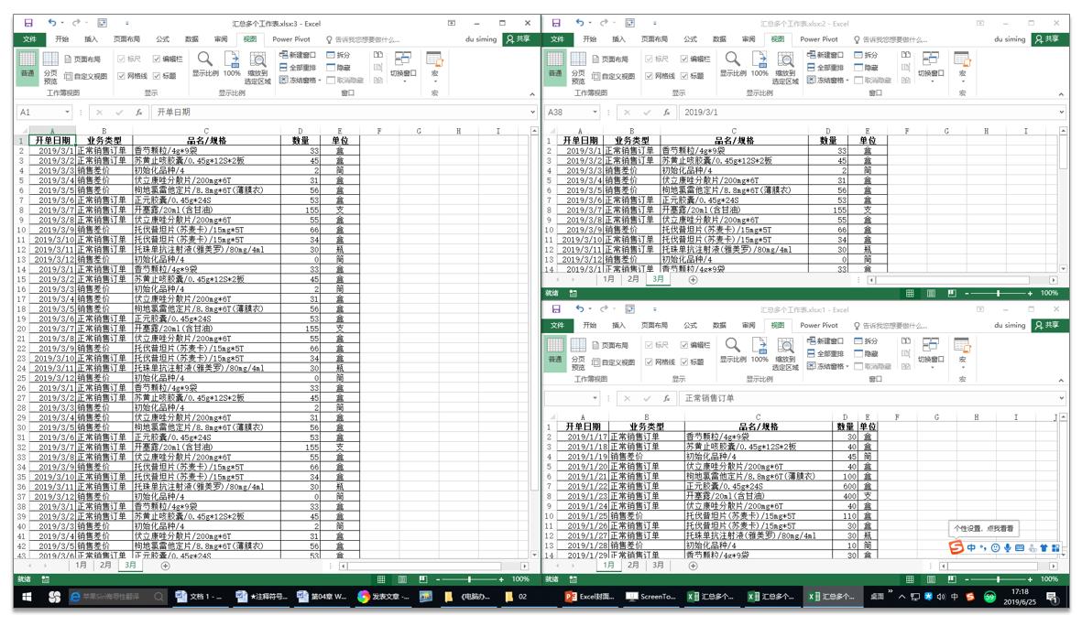
Task: Switch to Formulas (公式) tab in xlsx:3 window
Action: [x=163, y=39]
